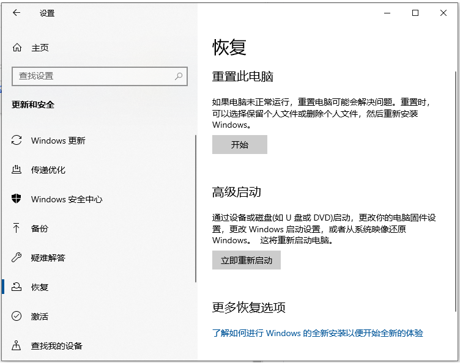Click the 激活 checkmark circle icon
Screen dimensions: 460x363
tap(17, 317)
